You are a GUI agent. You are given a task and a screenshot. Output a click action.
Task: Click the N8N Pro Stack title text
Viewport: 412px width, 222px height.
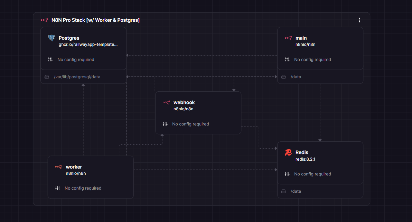[95, 20]
